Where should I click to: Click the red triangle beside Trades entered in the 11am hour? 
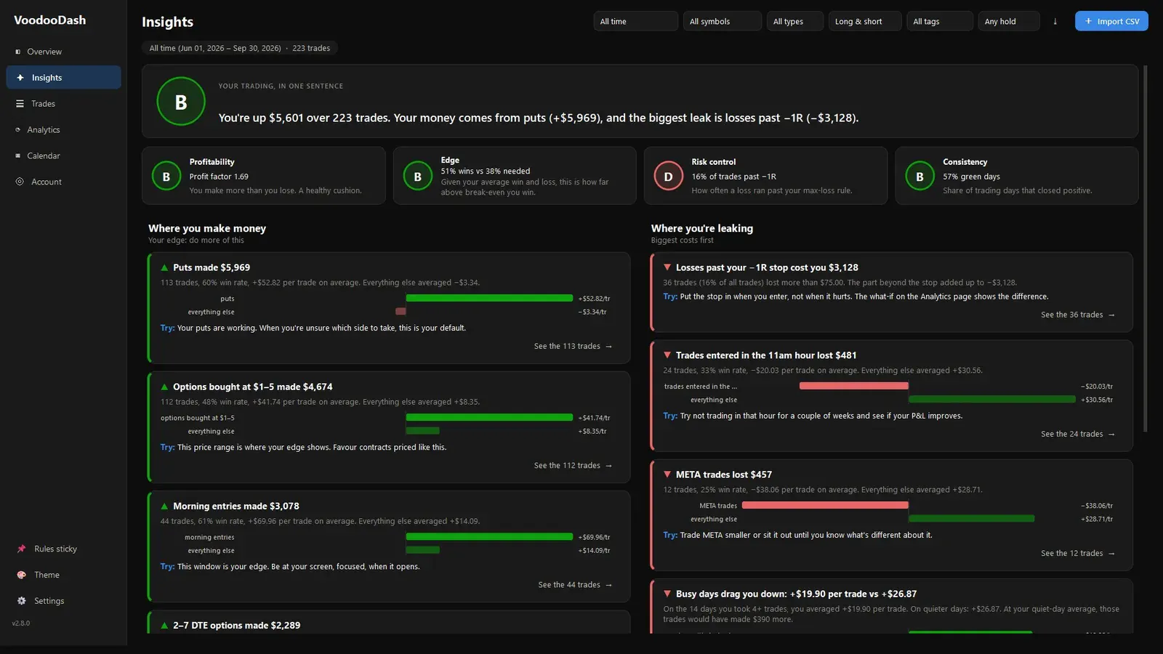point(667,355)
